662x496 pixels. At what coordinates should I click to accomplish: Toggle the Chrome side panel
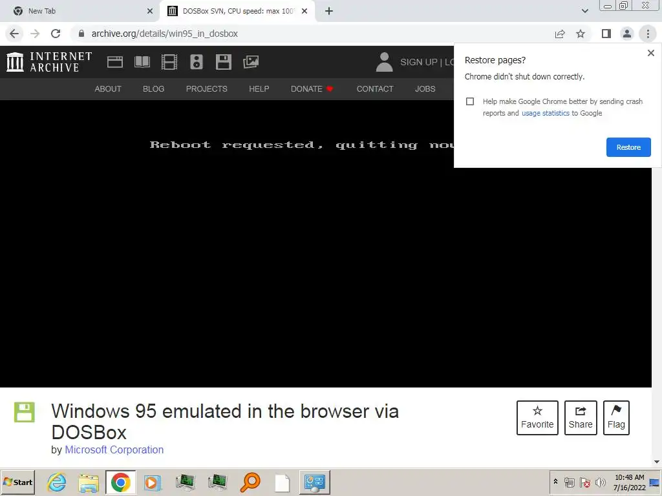[606, 34]
